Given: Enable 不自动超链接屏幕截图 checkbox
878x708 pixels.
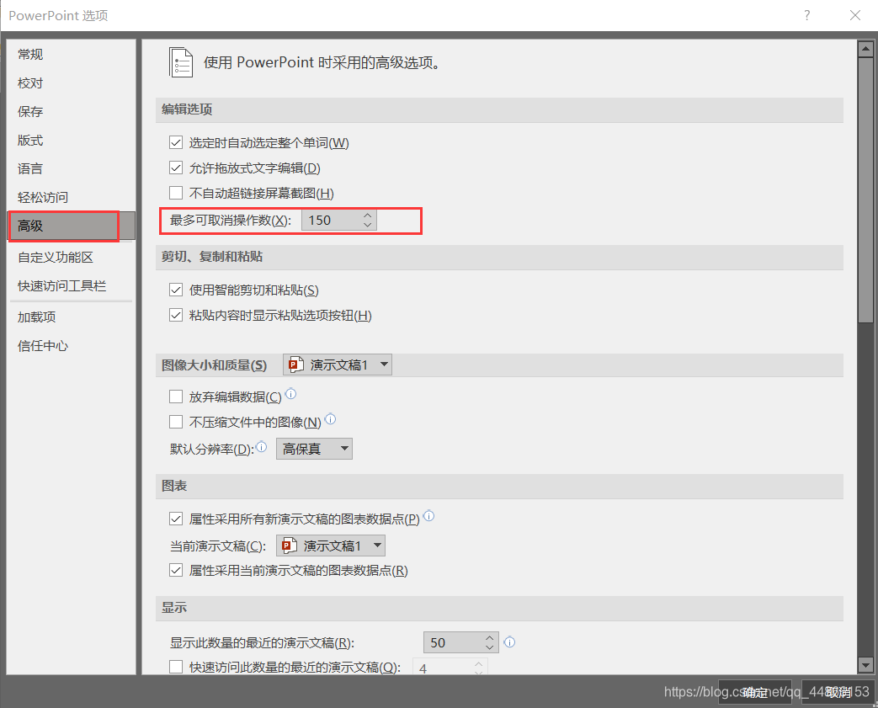Looking at the screenshot, I should pos(176,193).
